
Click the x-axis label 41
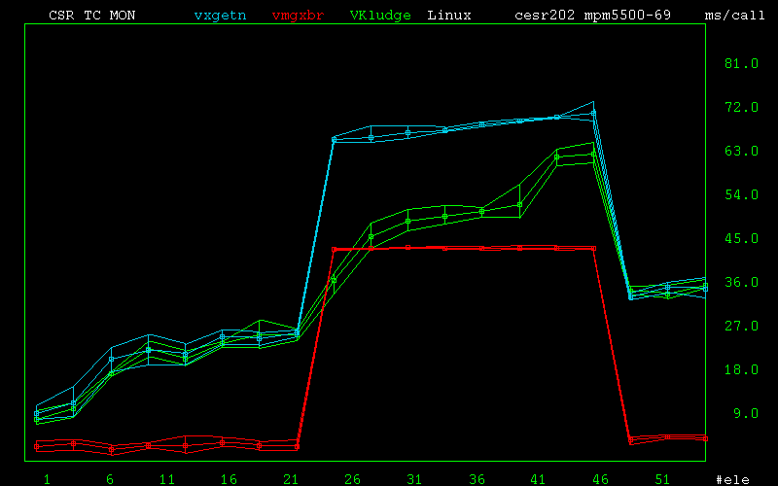[x=538, y=479]
